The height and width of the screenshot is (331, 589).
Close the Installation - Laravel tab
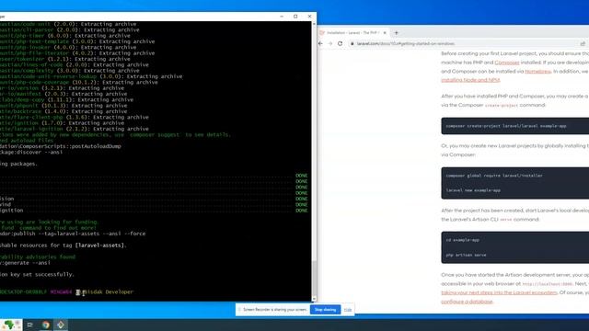point(385,33)
